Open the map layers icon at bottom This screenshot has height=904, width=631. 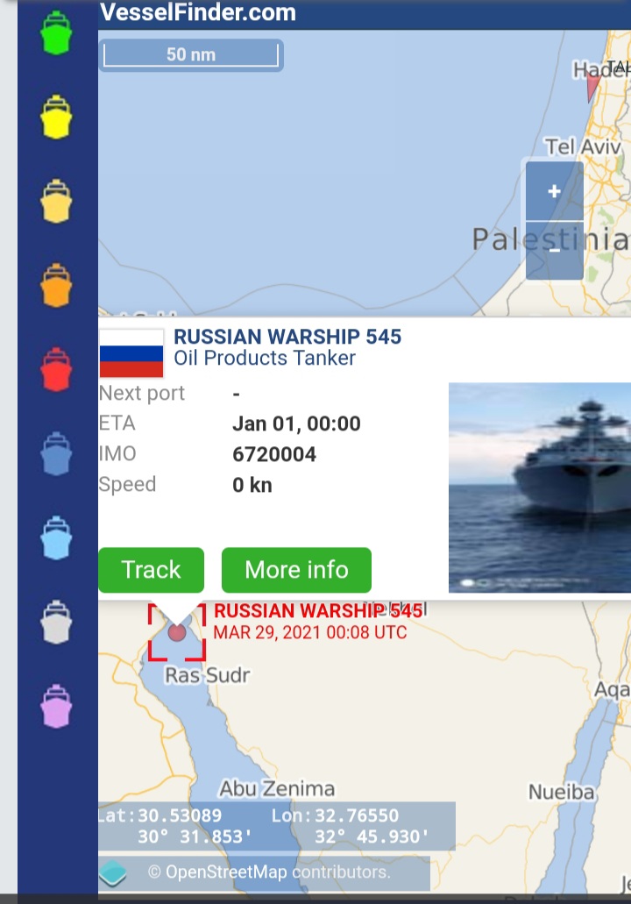(x=112, y=872)
